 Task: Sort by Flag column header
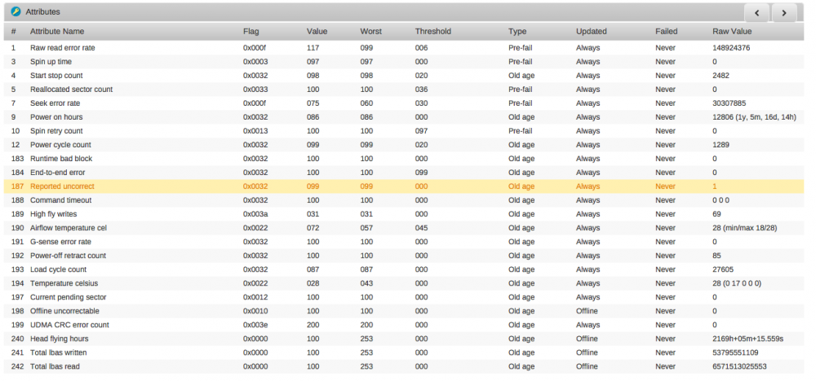point(251,31)
